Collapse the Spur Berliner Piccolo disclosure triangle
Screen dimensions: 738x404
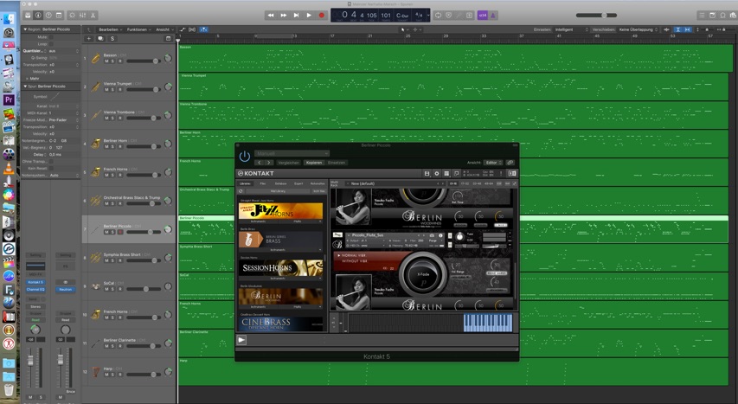pos(25,87)
